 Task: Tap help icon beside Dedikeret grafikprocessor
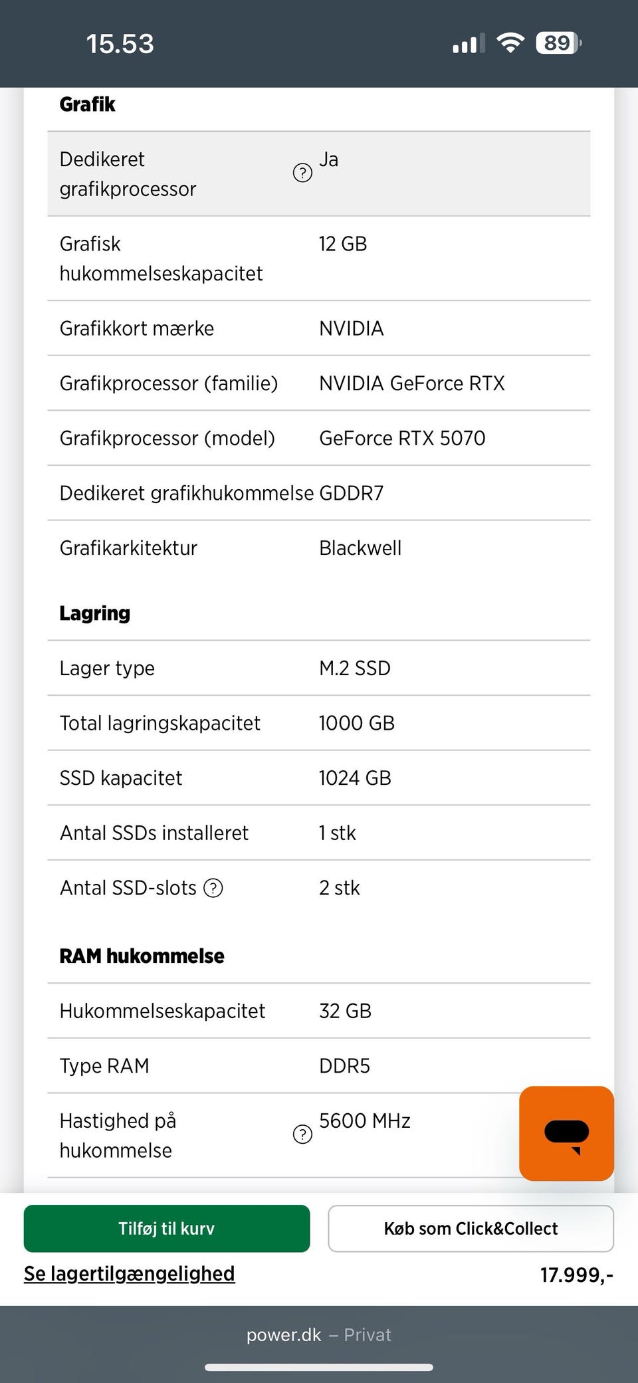click(302, 173)
